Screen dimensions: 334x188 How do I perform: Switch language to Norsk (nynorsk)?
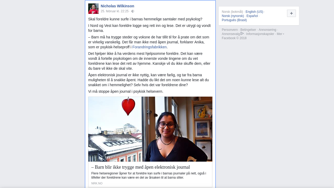233,16
